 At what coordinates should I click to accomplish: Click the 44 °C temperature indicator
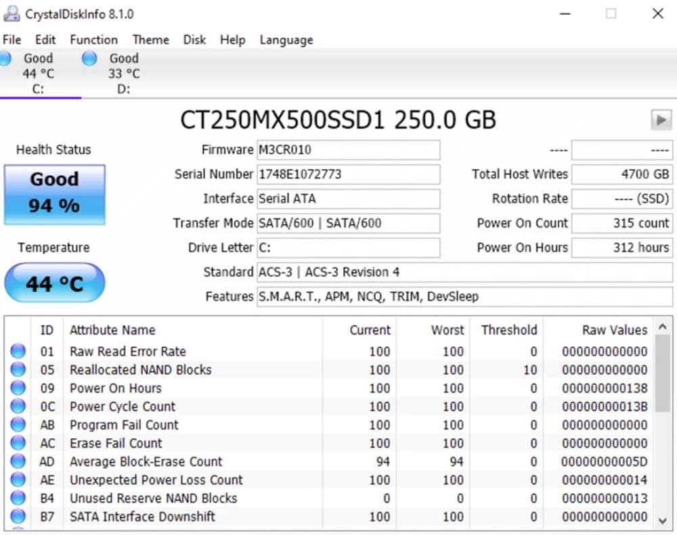pyautogui.click(x=55, y=283)
